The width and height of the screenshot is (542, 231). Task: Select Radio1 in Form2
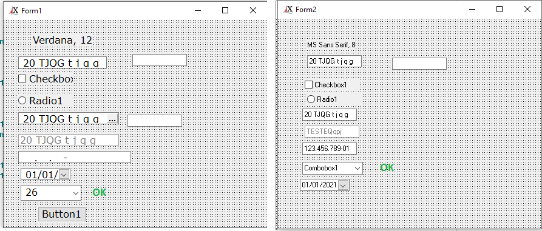click(311, 99)
